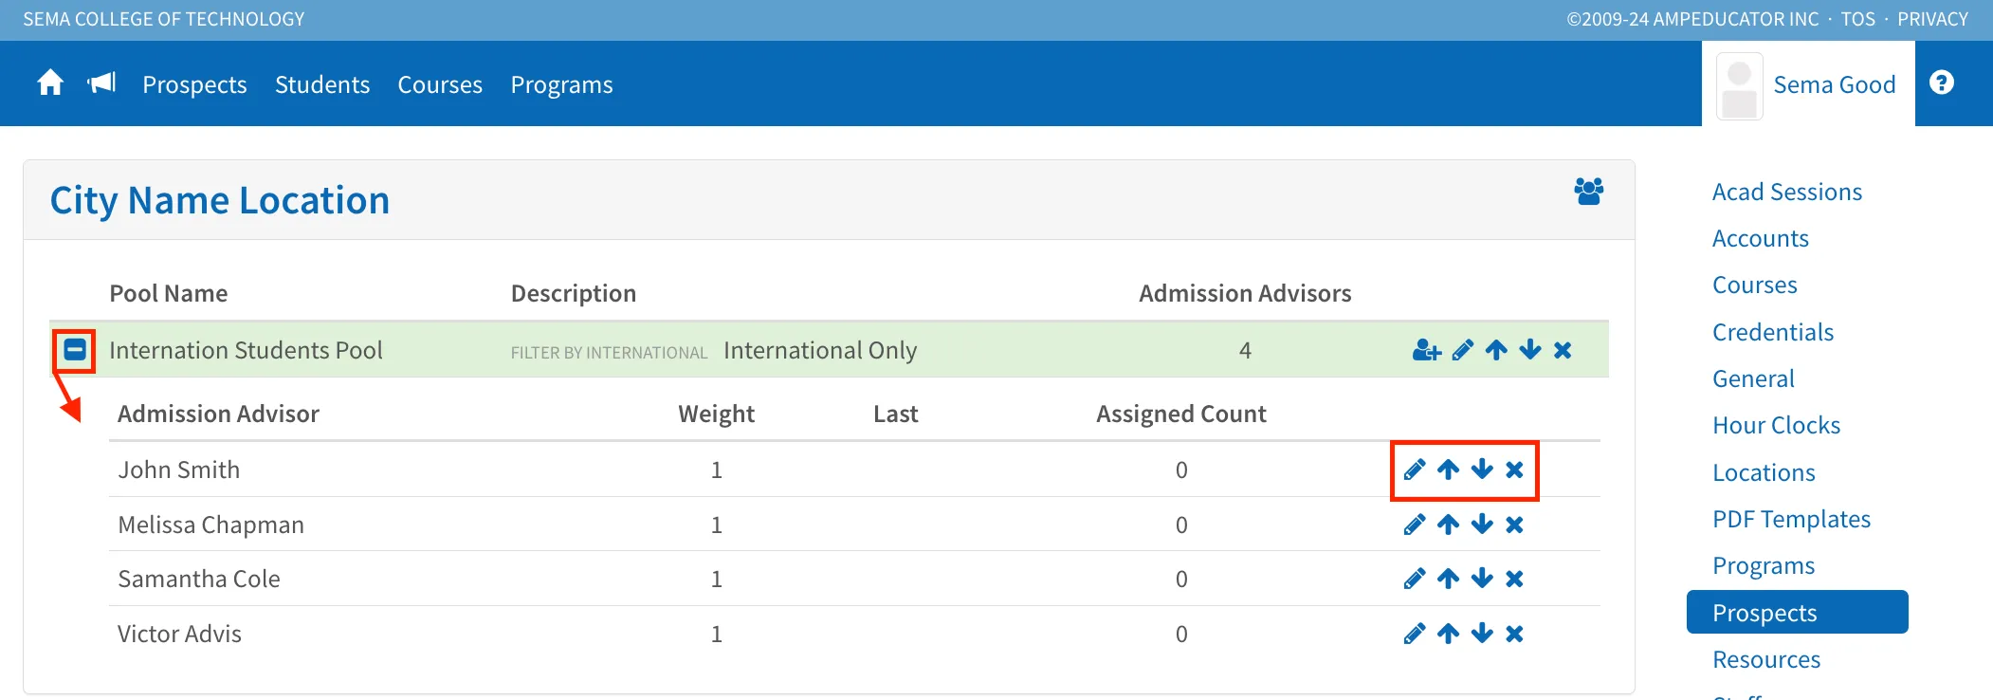Open the help question mark icon
Image resolution: width=1993 pixels, height=700 pixels.
pyautogui.click(x=1941, y=83)
